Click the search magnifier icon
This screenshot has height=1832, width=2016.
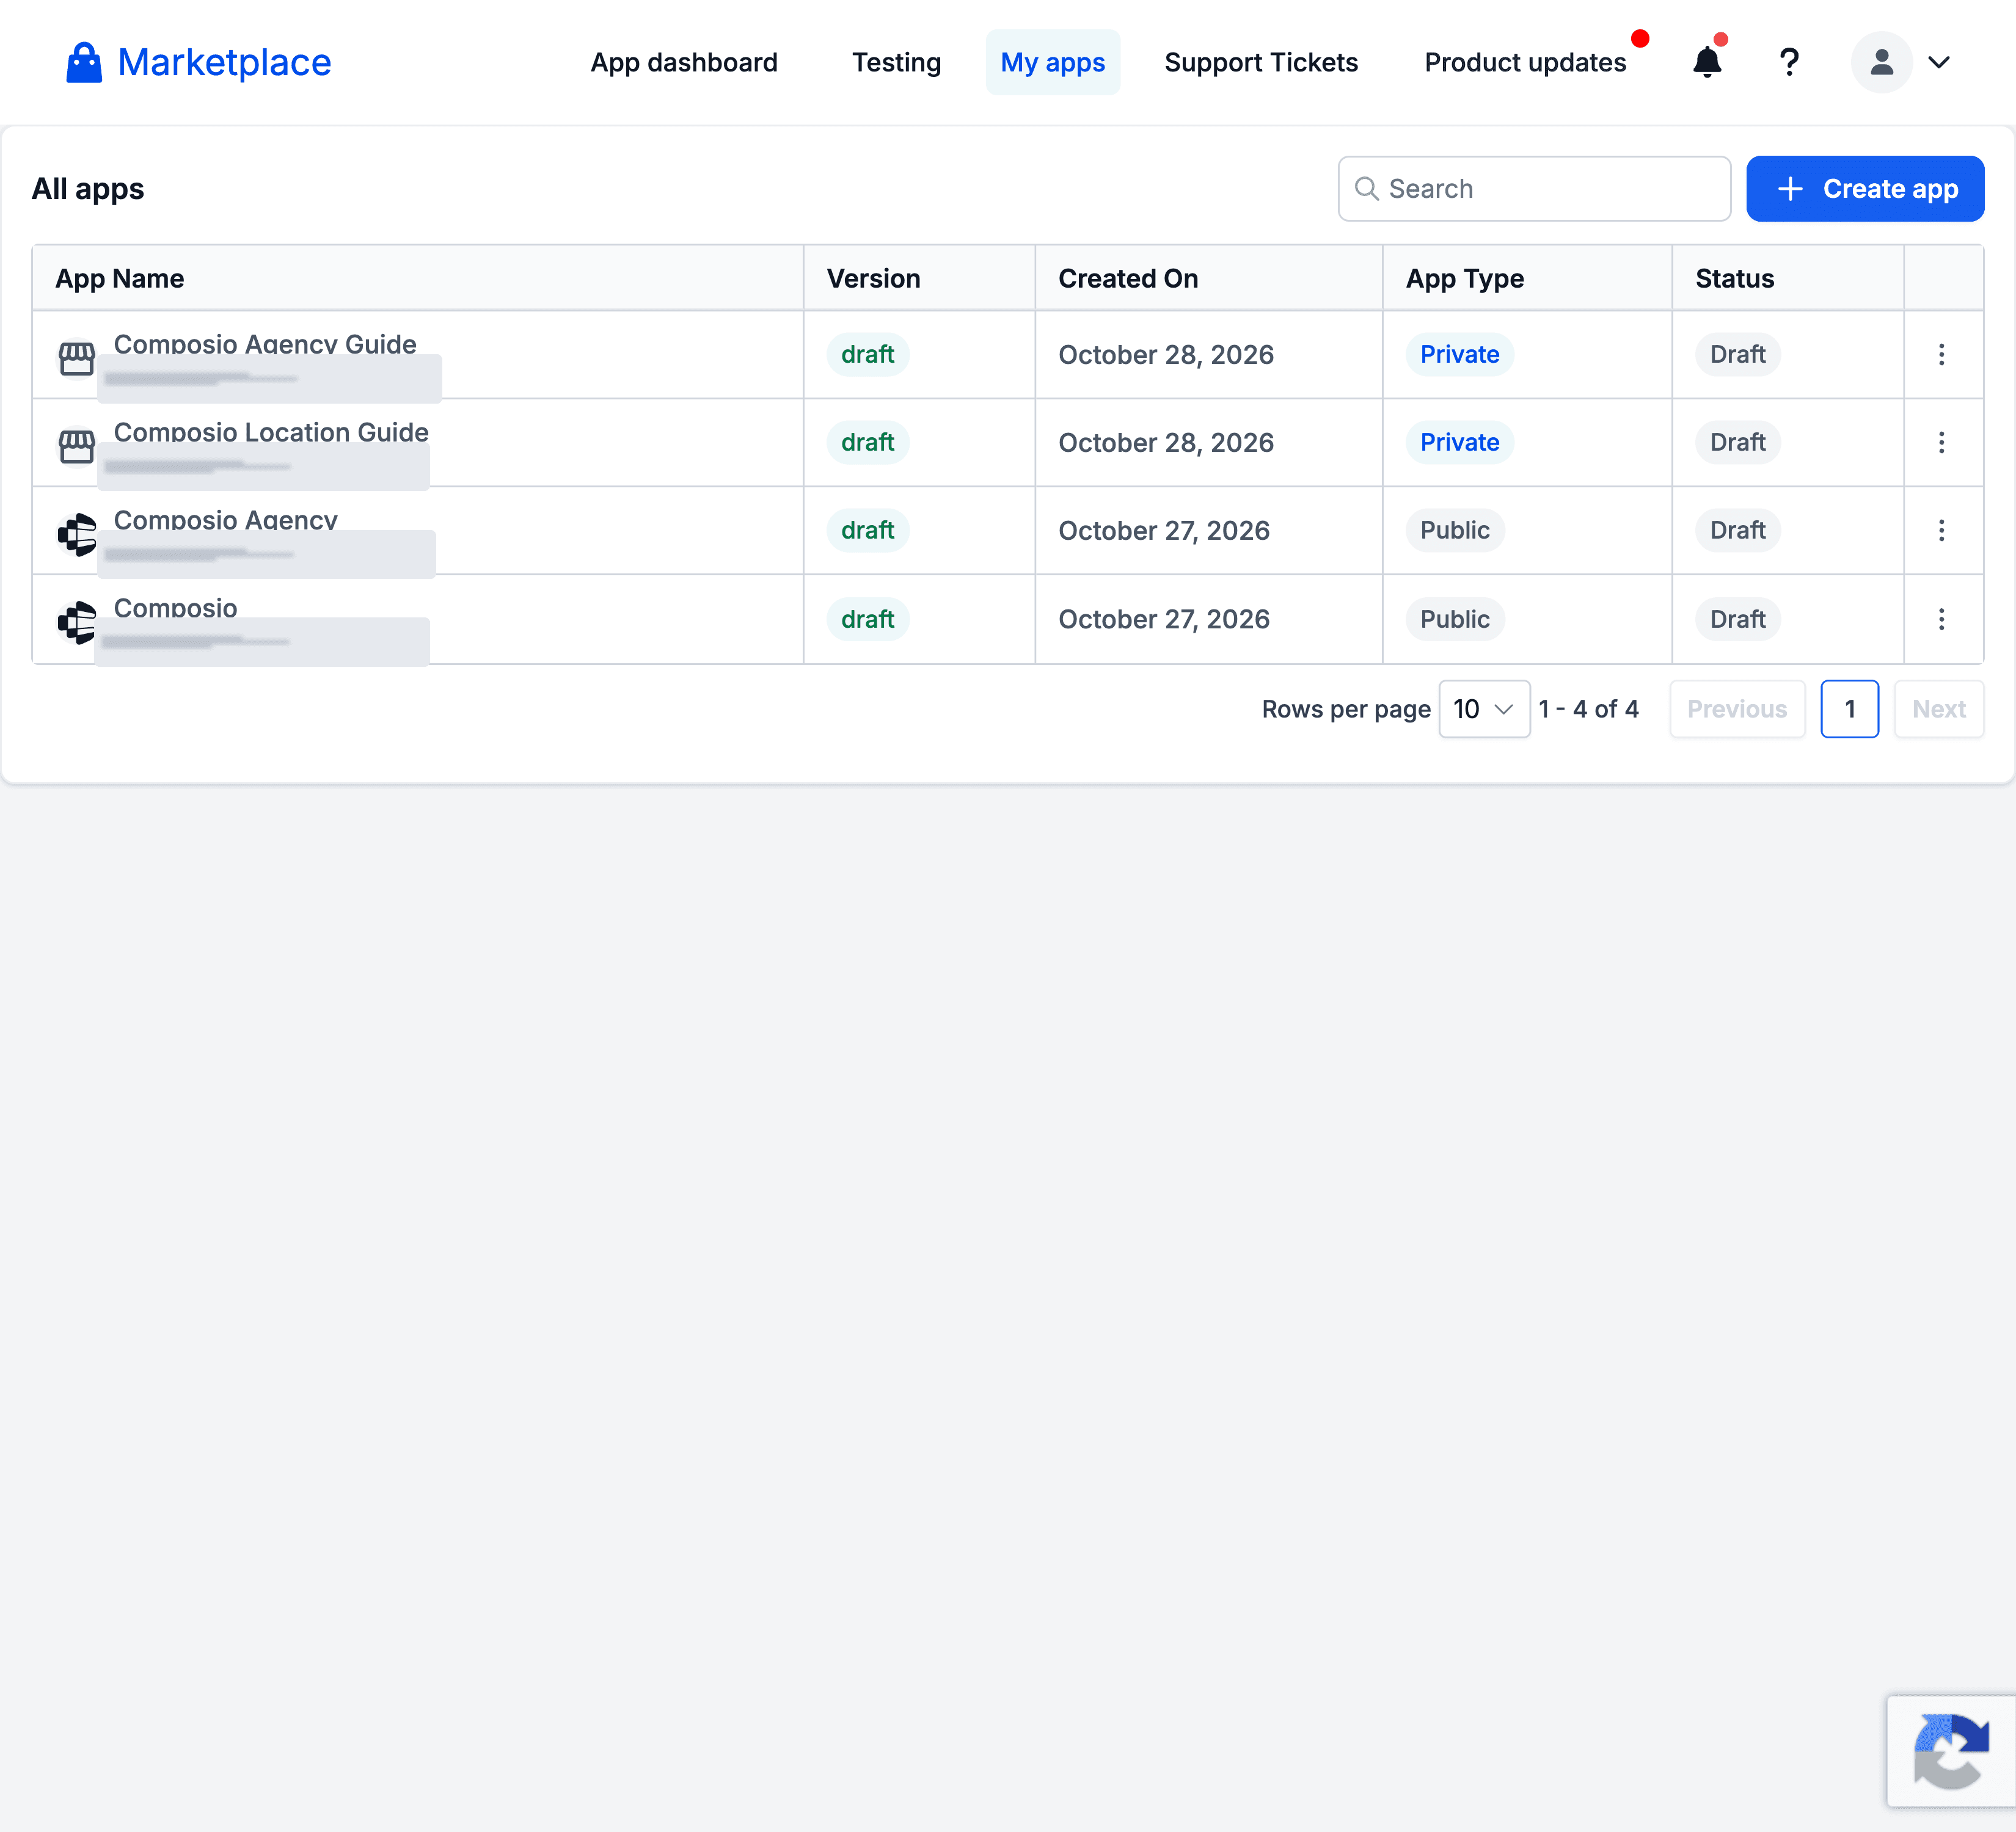click(1366, 188)
